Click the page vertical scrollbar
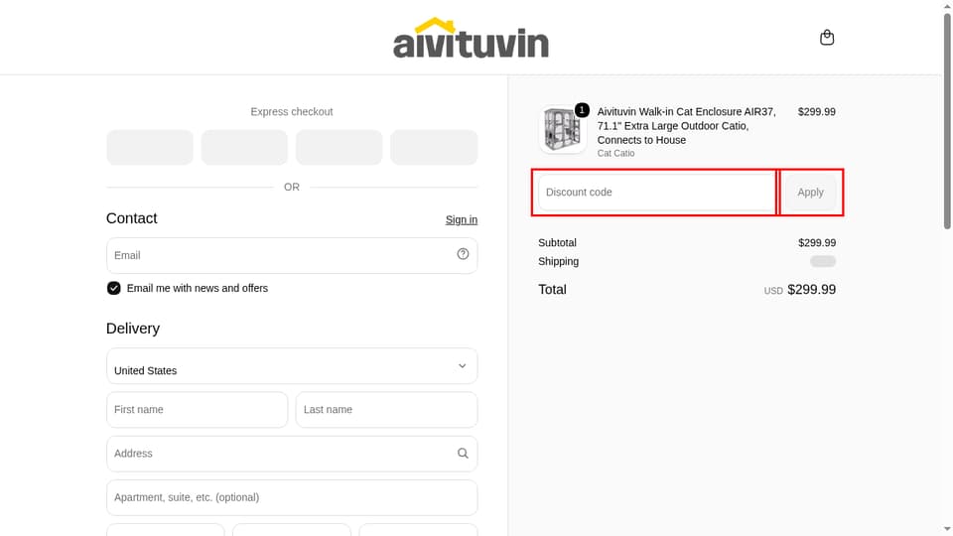 click(947, 121)
